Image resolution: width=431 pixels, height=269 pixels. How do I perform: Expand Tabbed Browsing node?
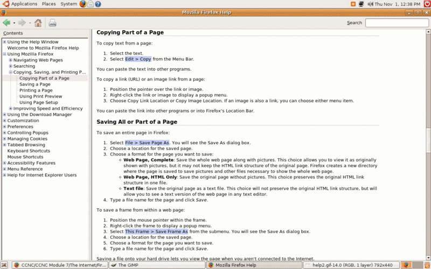pyautogui.click(x=4, y=145)
